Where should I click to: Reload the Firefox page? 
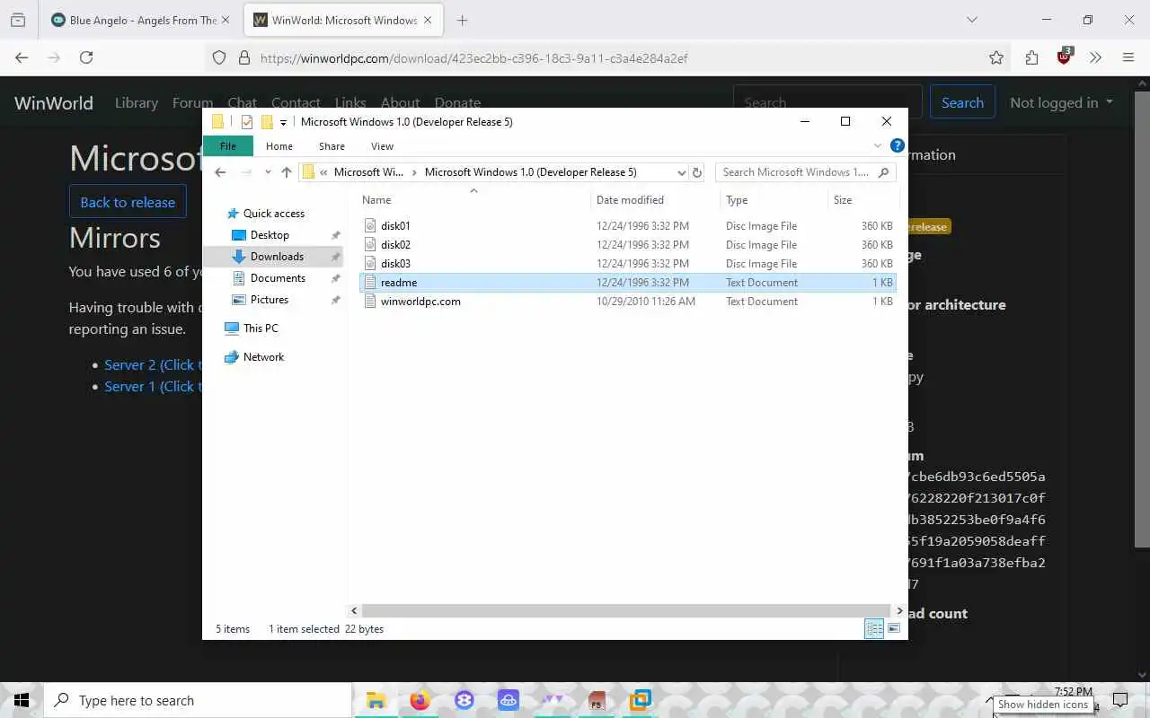tap(86, 57)
